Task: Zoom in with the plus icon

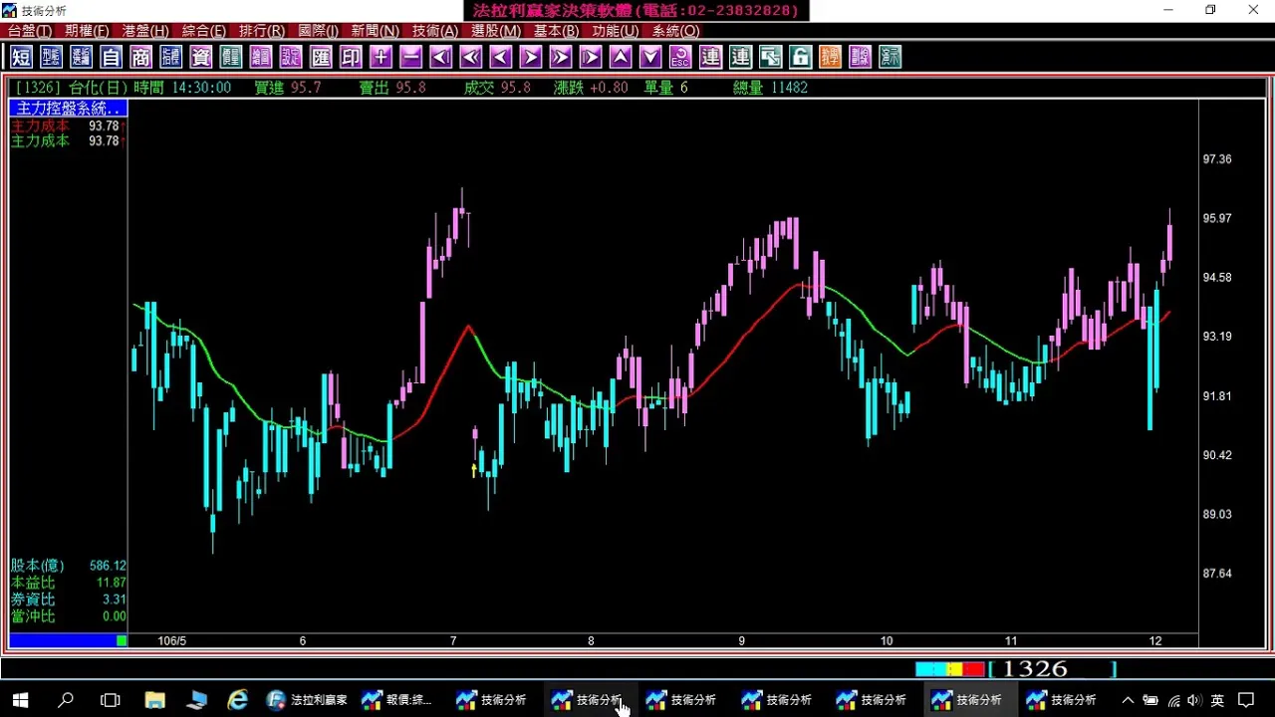Action: tap(381, 57)
